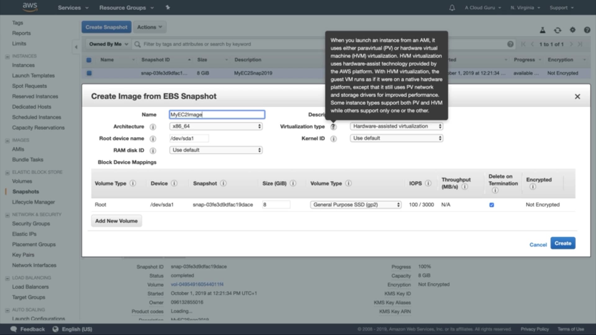Click in the image Name input field
This screenshot has height=335, width=596.
click(x=217, y=115)
